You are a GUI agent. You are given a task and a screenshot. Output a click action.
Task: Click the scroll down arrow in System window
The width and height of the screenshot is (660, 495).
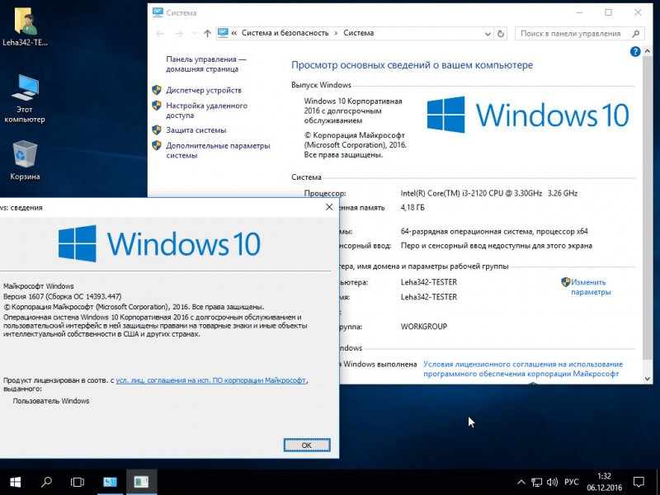point(648,379)
